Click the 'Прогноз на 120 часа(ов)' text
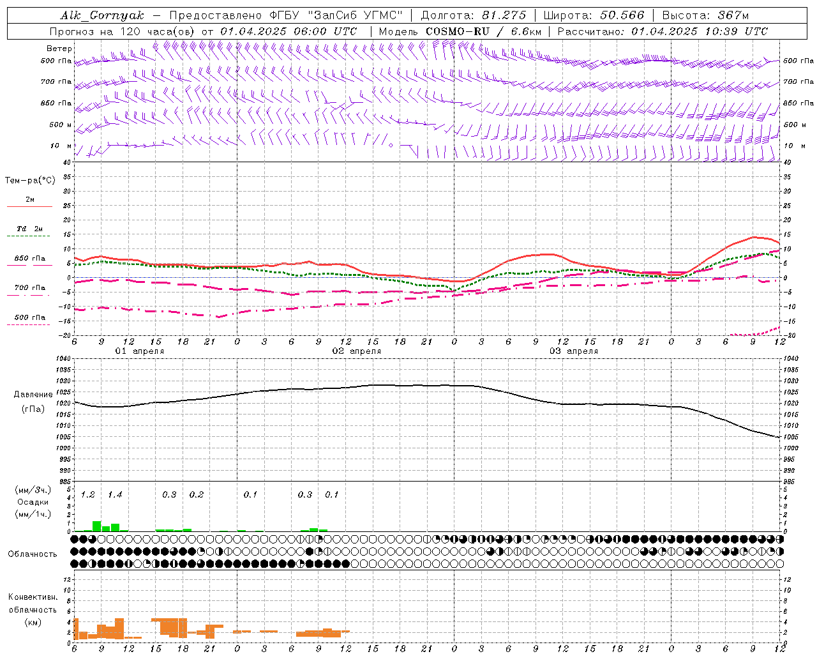Screen dimensions: 817x654 click(123, 31)
